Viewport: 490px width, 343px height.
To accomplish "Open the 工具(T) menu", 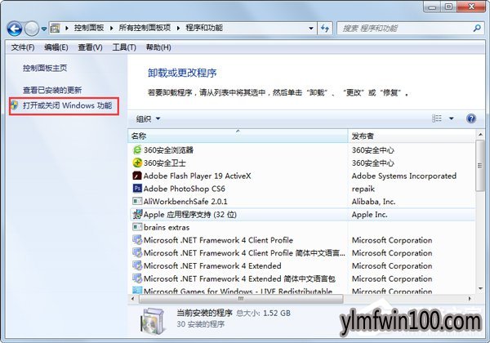I will pyautogui.click(x=124, y=47).
